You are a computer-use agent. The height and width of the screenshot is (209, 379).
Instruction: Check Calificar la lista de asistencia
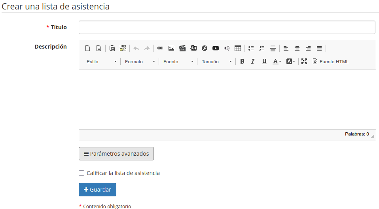click(x=81, y=173)
